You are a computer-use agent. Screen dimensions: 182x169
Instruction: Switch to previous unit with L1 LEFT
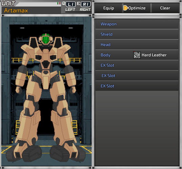tap(70, 6)
